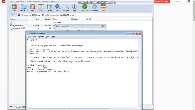
Task: Show archive Info
Action: [74, 8]
